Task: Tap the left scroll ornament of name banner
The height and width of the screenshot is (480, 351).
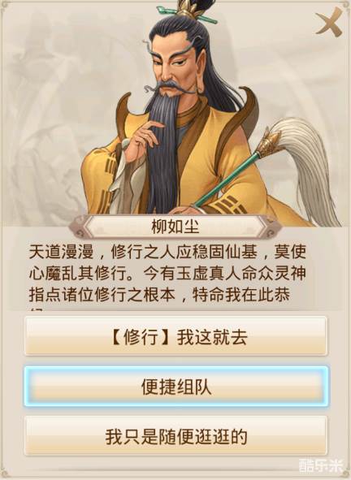Action: tap(78, 227)
